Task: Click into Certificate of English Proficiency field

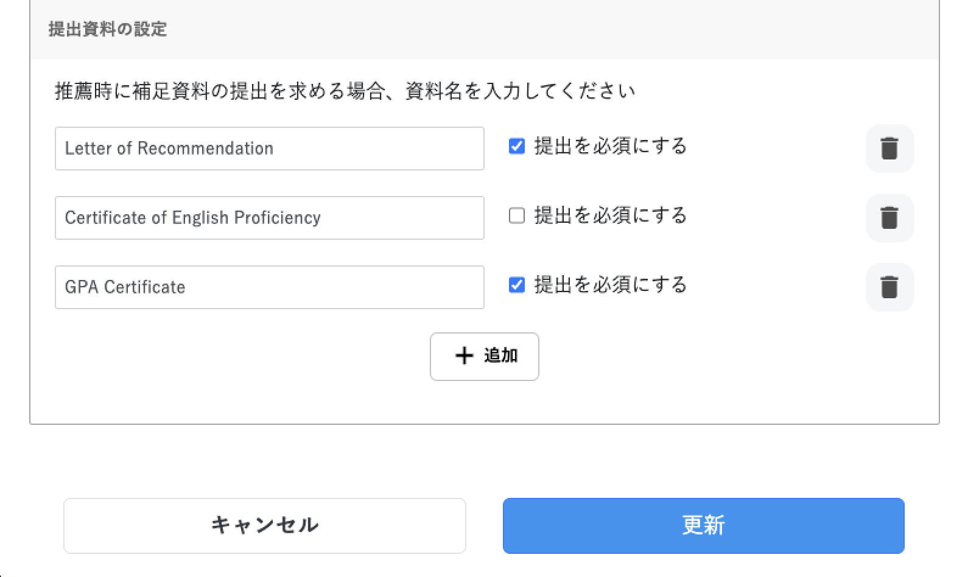Action: (x=270, y=218)
